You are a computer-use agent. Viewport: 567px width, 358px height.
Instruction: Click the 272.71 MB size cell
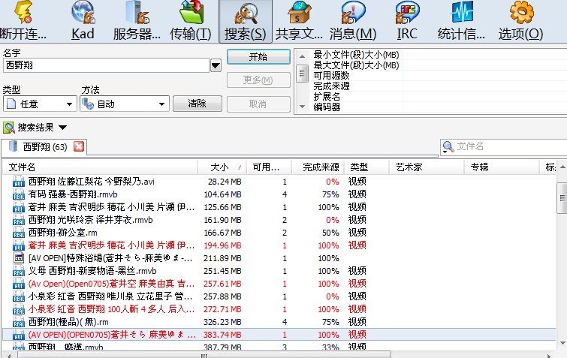tap(222, 309)
